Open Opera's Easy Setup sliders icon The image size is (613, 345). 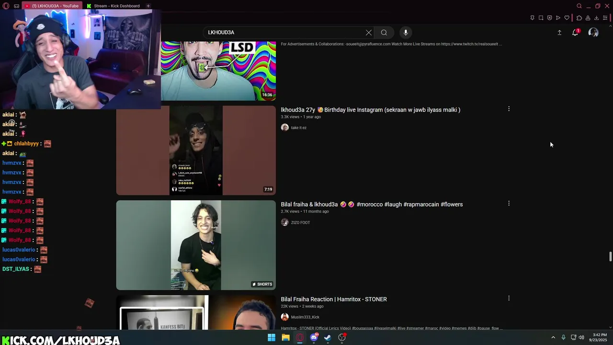605,18
